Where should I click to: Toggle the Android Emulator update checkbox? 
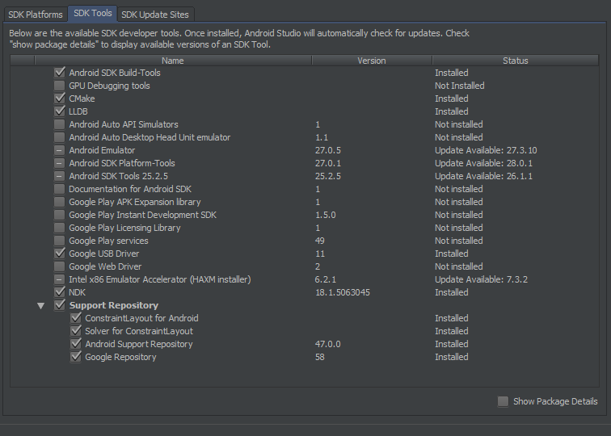pyautogui.click(x=60, y=150)
